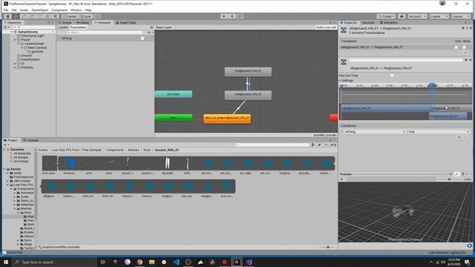This screenshot has width=475, height=267.
Task: Click the orange take_out_weapon state node
Action: (227, 119)
